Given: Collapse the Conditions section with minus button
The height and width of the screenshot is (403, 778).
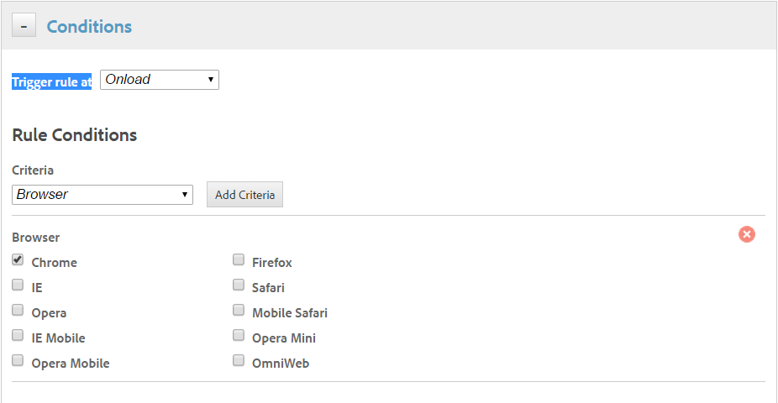Looking at the screenshot, I should [24, 26].
